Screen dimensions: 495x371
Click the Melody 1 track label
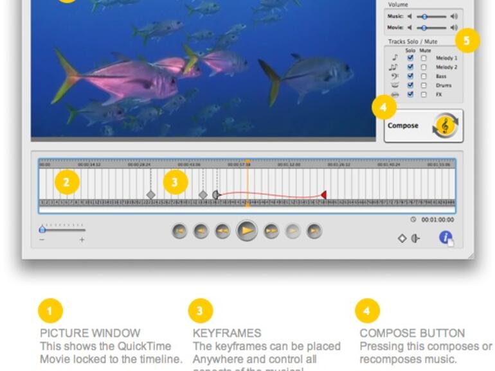[x=446, y=58]
